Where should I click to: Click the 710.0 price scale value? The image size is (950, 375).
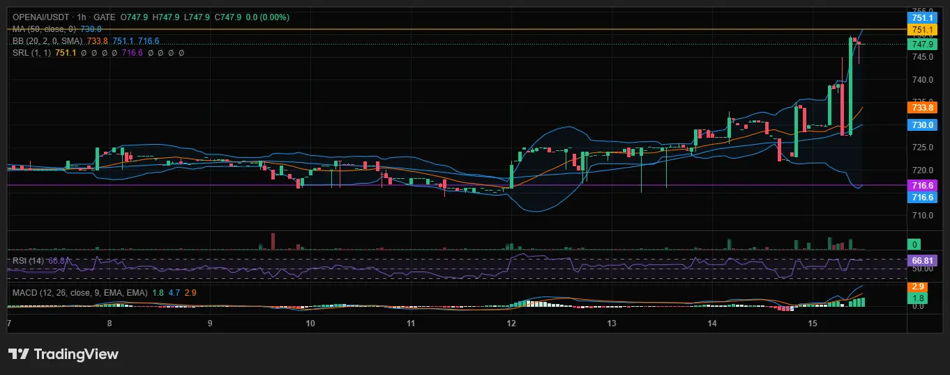coord(921,215)
